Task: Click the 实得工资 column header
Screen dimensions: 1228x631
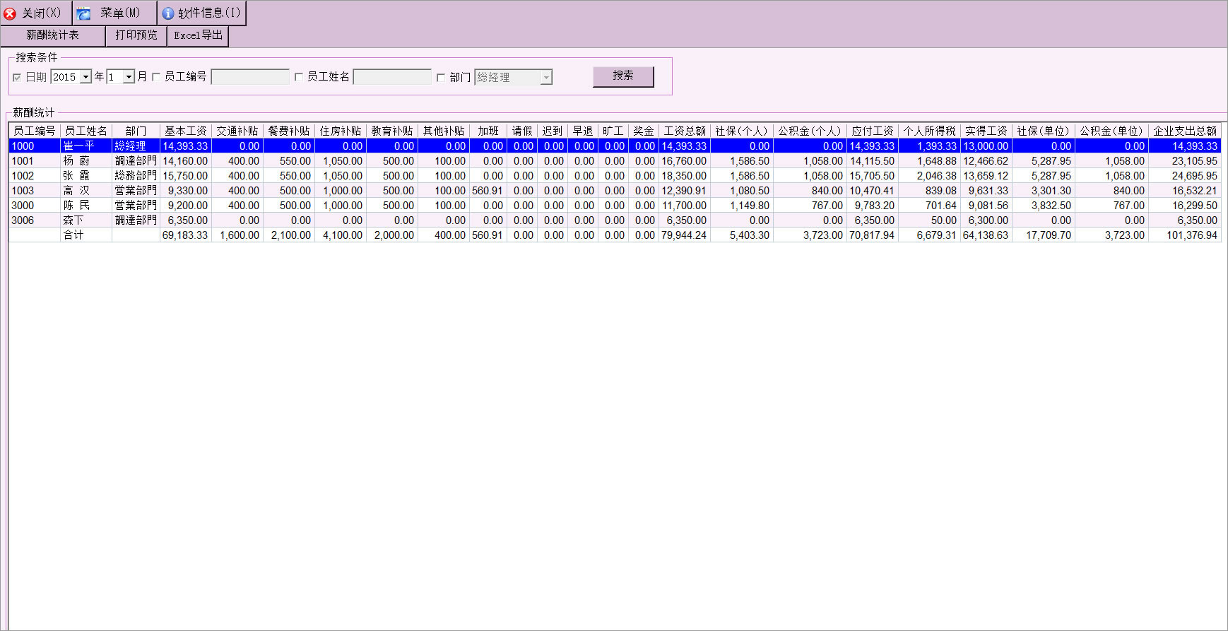Action: coord(986,131)
